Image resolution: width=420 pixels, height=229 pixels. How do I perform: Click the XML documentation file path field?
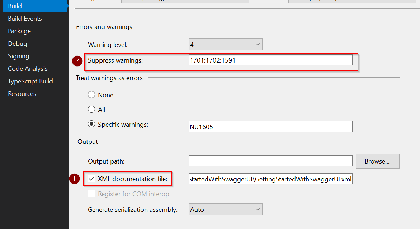point(270,179)
